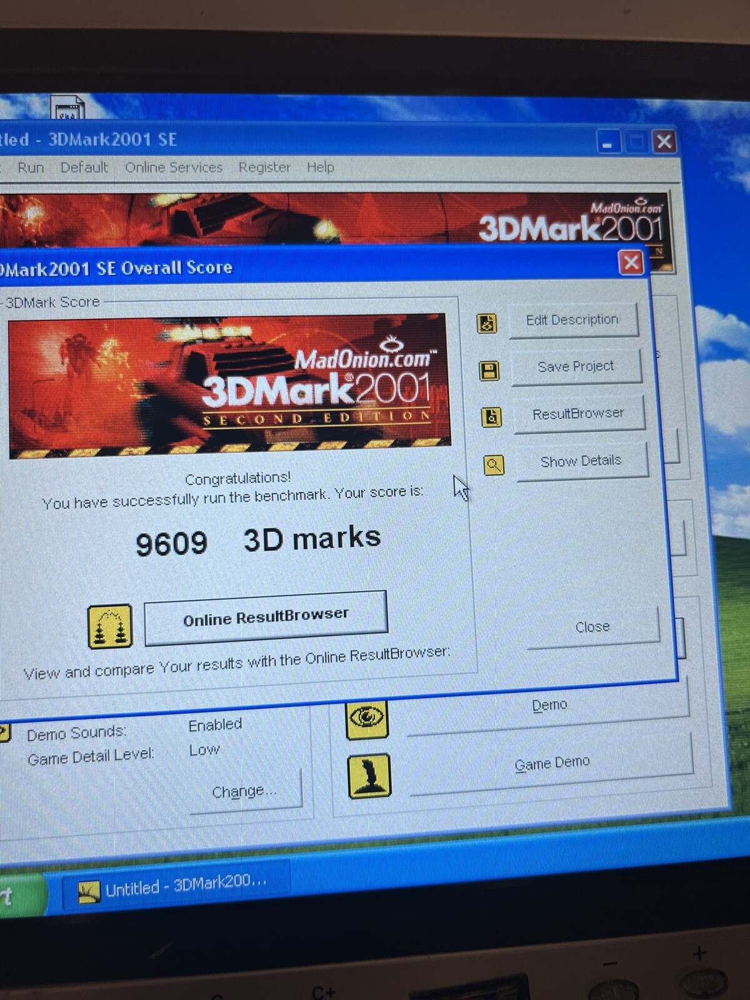750x1000 pixels.
Task: Click the Show Details magnifier icon
Action: pos(494,465)
